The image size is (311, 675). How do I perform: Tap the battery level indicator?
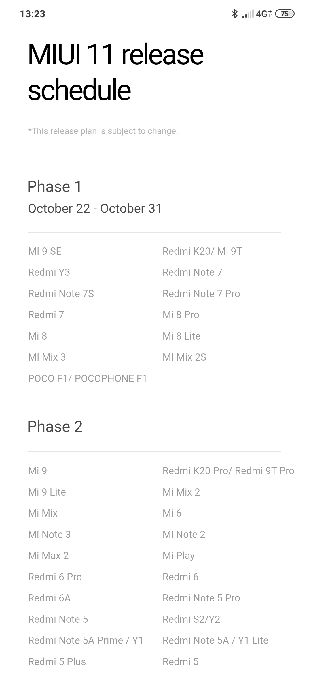click(285, 14)
